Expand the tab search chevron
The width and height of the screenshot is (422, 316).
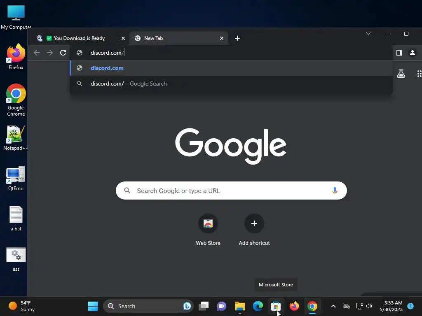pyautogui.click(x=368, y=34)
